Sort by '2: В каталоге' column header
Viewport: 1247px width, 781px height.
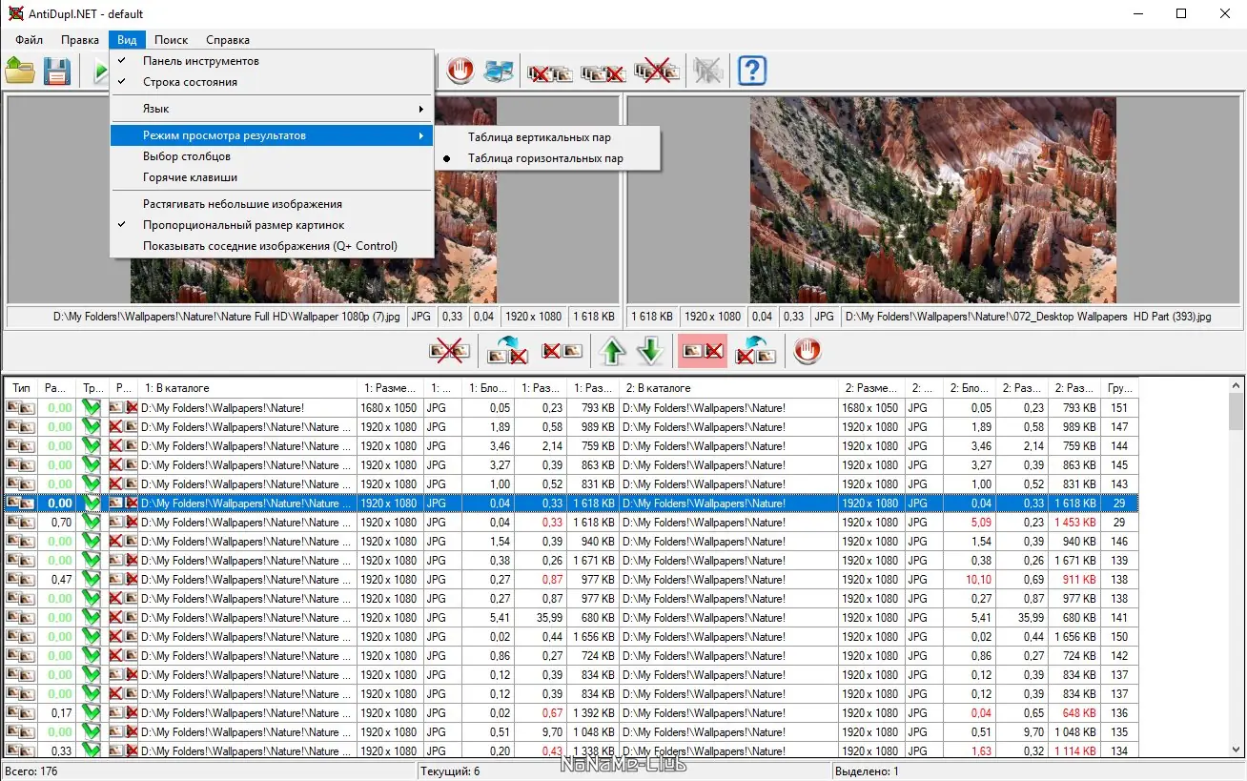(x=729, y=388)
